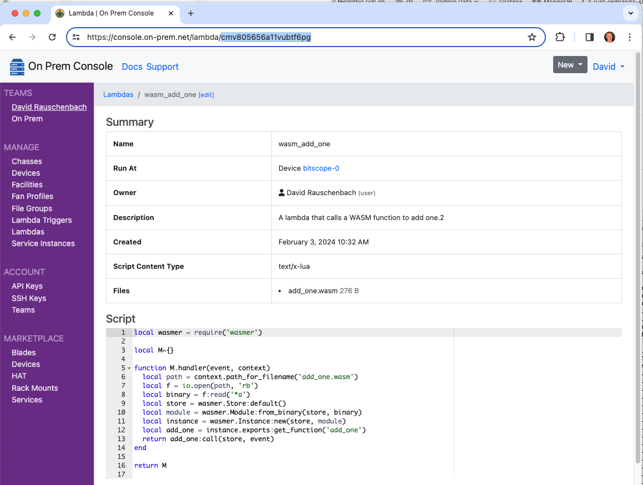Open Blades in Marketplace
643x485 pixels.
tap(23, 353)
